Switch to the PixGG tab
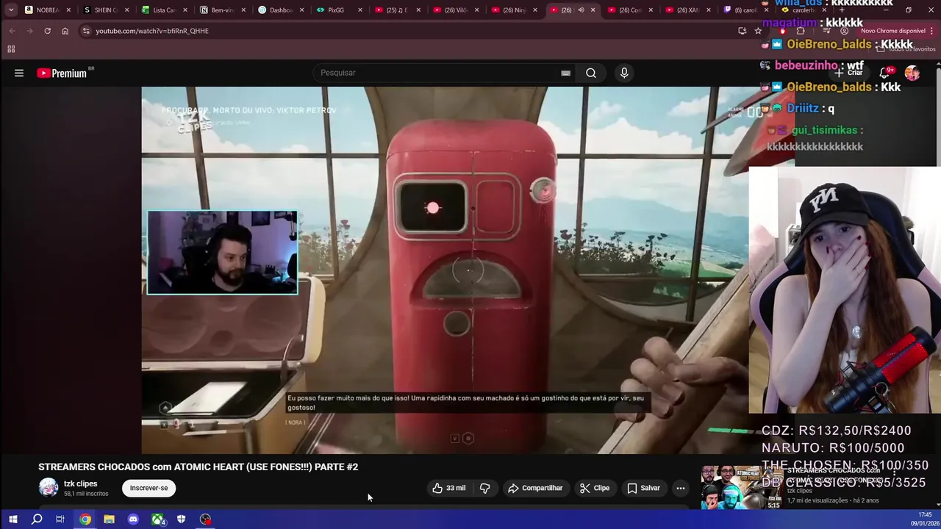This screenshot has width=941, height=529. (x=340, y=10)
